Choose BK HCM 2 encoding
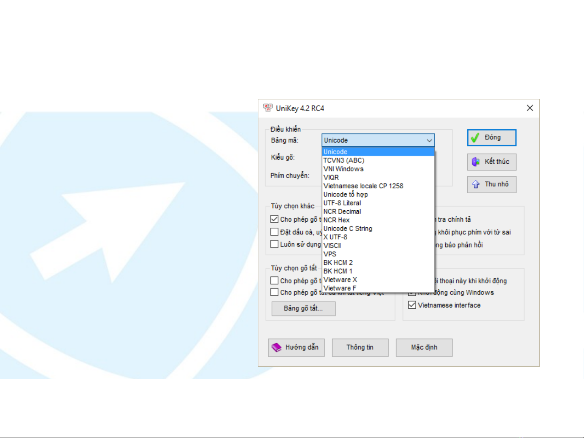 pos(378,263)
